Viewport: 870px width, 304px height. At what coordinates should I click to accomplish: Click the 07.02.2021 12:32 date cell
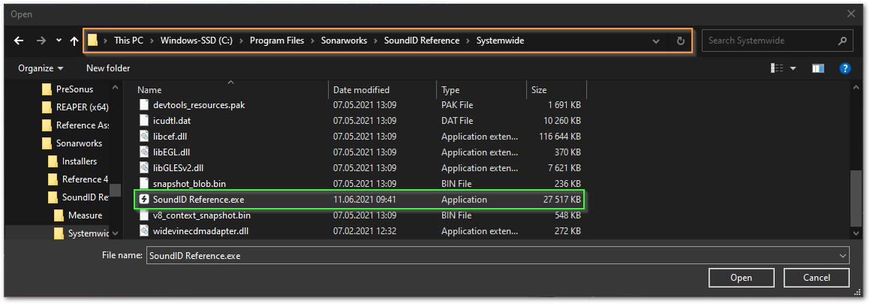(x=365, y=230)
